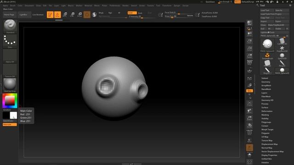Open the Standard brush thumbnail
Viewport: 294px width, 165px height.
(10, 27)
